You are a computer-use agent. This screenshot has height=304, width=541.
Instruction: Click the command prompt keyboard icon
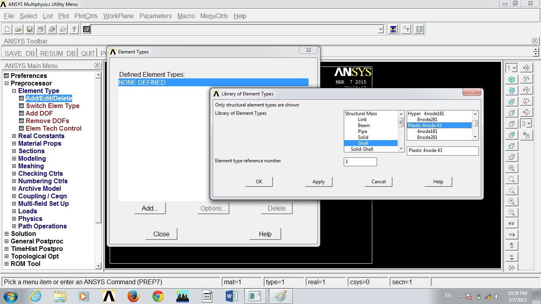click(x=86, y=29)
